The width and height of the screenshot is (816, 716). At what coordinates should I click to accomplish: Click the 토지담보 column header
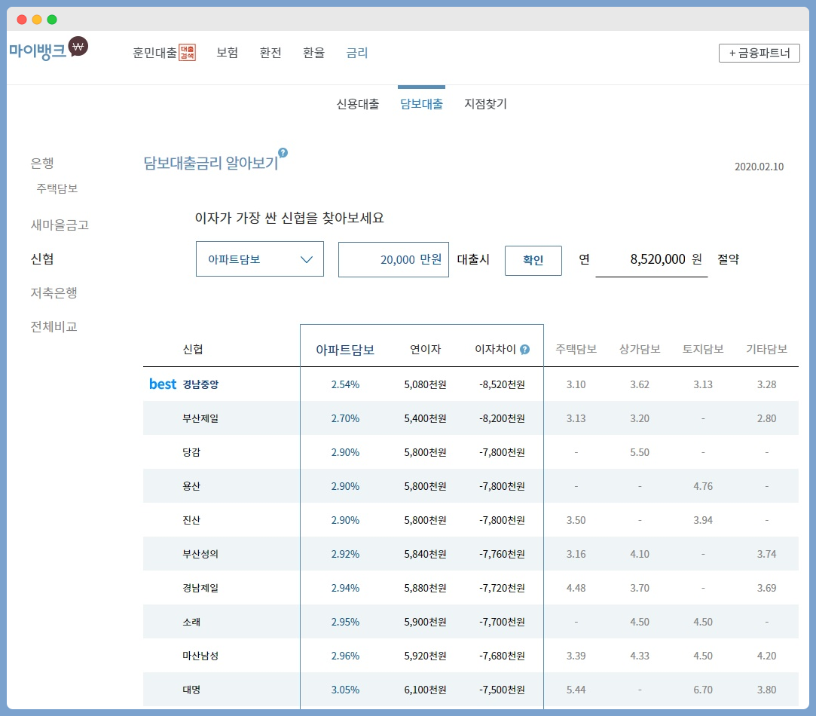click(703, 349)
